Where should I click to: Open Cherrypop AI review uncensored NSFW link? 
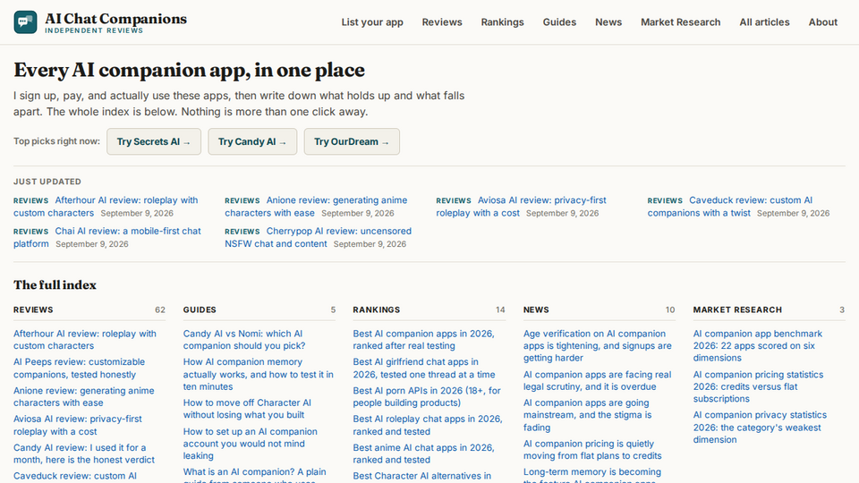pyautogui.click(x=318, y=237)
